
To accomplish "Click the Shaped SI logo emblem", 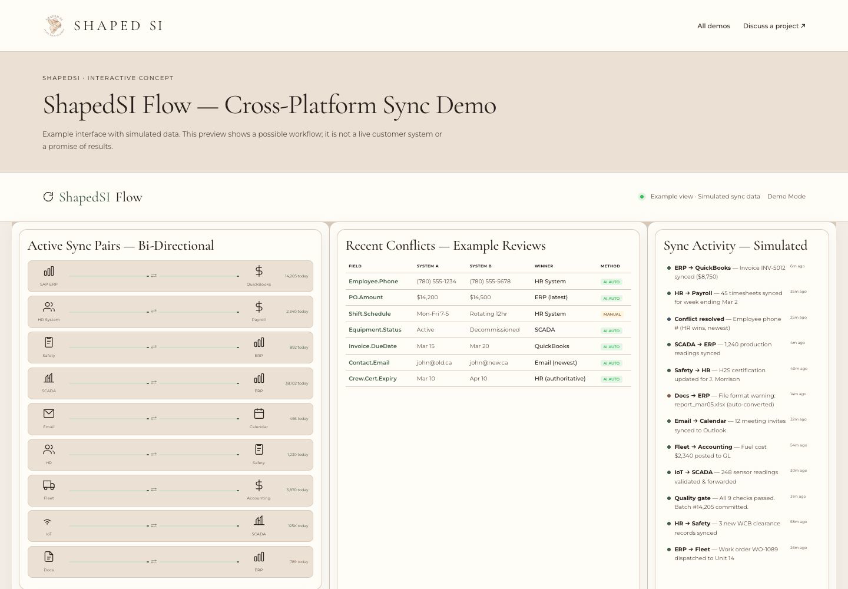I will (55, 26).
